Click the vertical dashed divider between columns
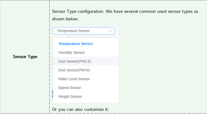The height and width of the screenshot is (114, 207). pos(50,57)
